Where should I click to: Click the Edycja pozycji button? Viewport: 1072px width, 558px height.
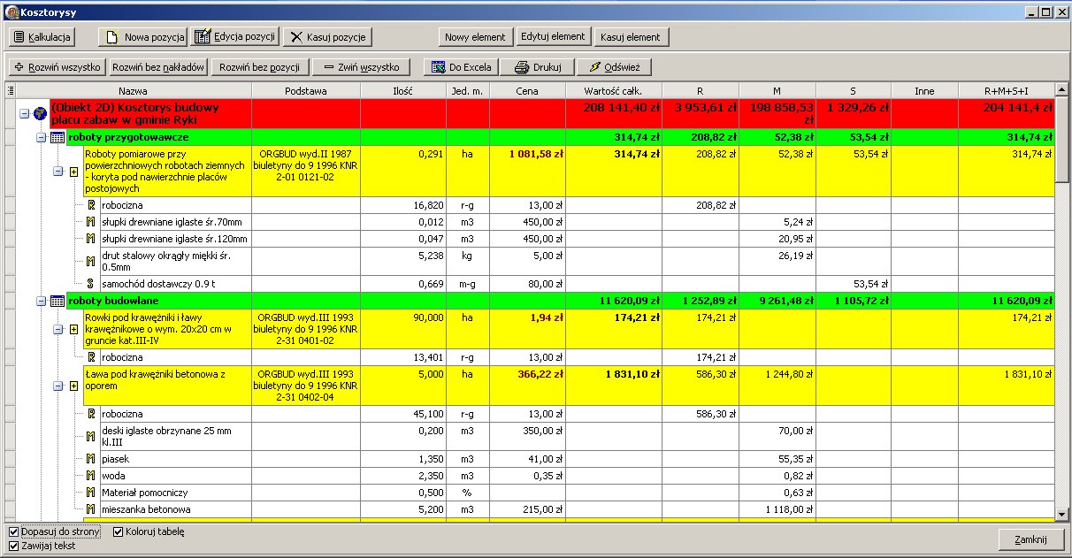[x=236, y=37]
